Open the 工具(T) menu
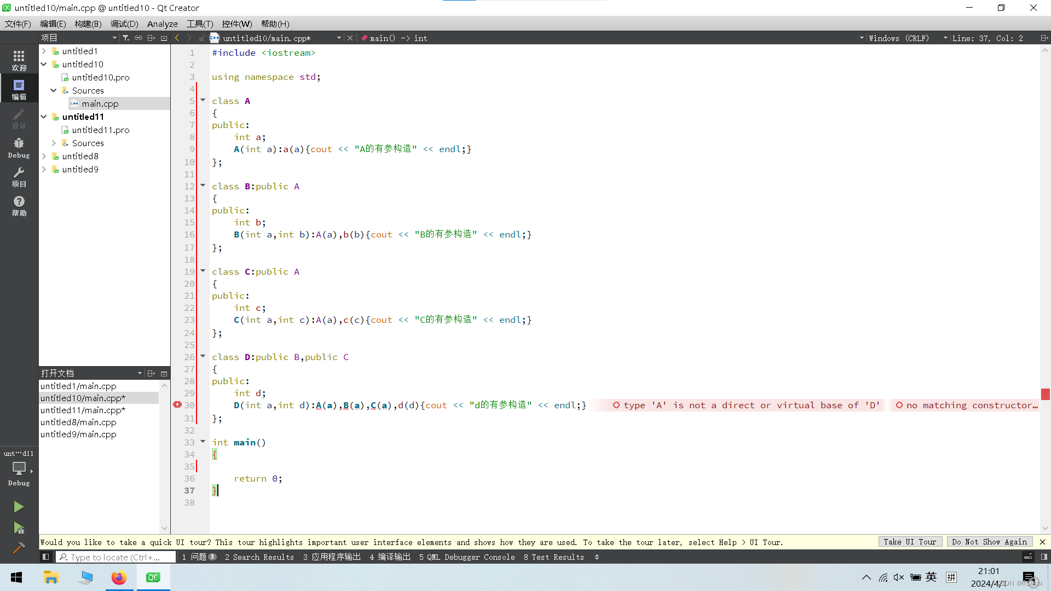 click(200, 24)
